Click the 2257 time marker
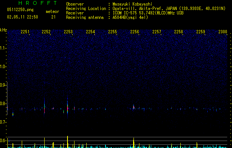Viewport: 232px width, 148px height. [x=157, y=32]
